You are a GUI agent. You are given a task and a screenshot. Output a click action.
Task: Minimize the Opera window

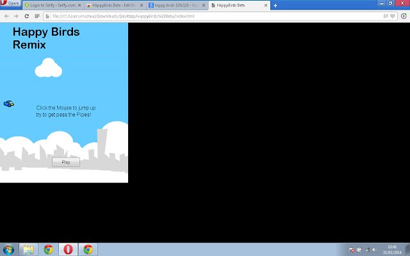click(382, 3)
